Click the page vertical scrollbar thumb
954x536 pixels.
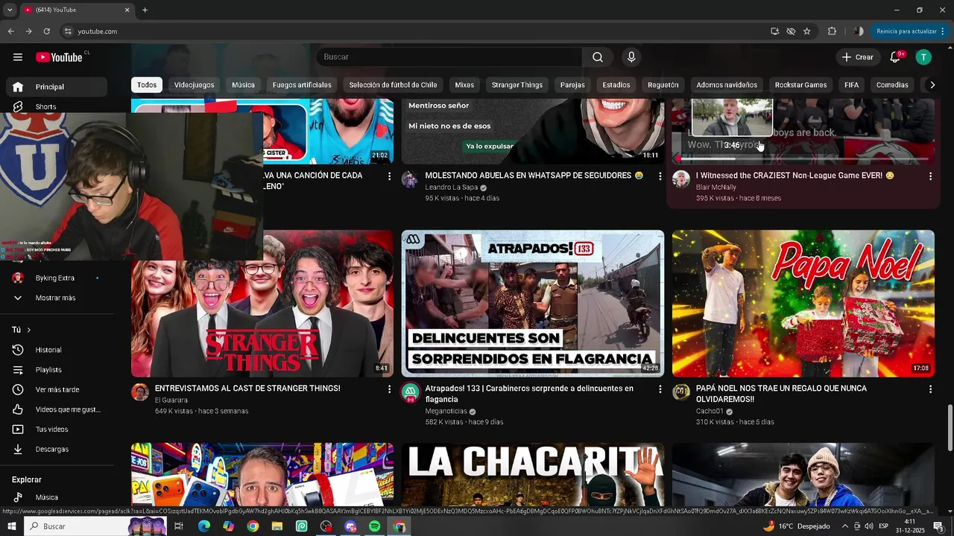[x=950, y=428]
